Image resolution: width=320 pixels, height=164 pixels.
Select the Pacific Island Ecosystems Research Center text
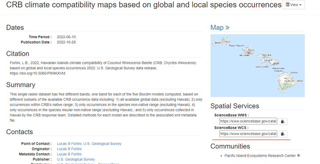[x=260, y=156]
